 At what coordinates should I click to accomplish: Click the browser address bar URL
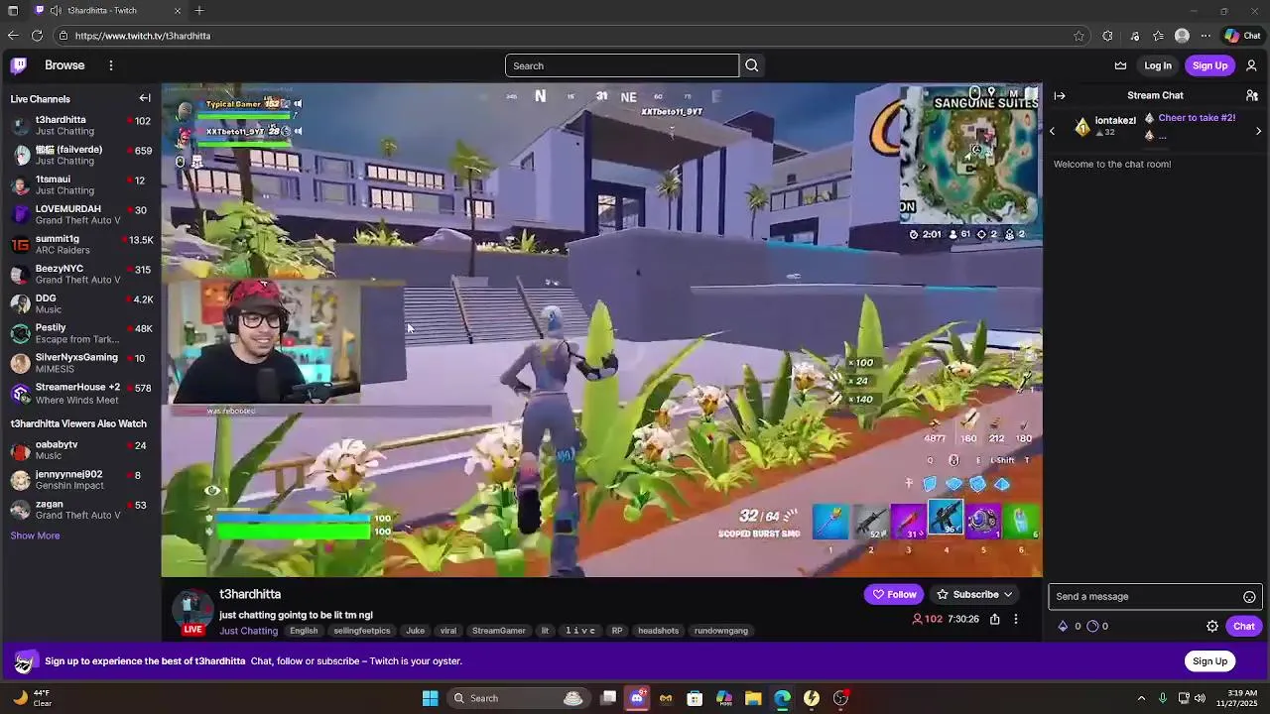[143, 36]
